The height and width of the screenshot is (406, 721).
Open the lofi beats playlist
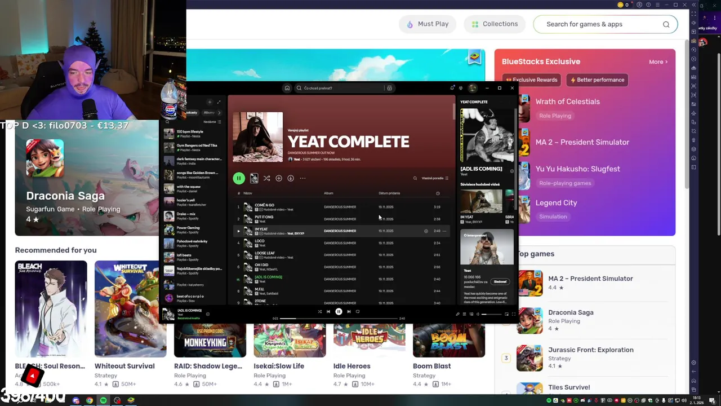pyautogui.click(x=193, y=257)
